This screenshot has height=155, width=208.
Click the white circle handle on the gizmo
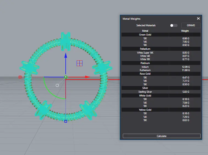point(57,85)
